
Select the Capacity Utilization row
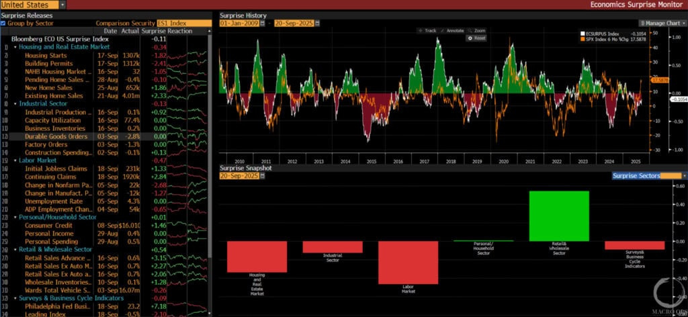tap(105, 120)
